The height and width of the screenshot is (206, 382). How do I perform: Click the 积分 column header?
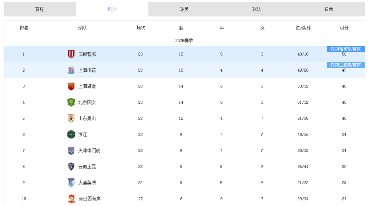point(344,28)
